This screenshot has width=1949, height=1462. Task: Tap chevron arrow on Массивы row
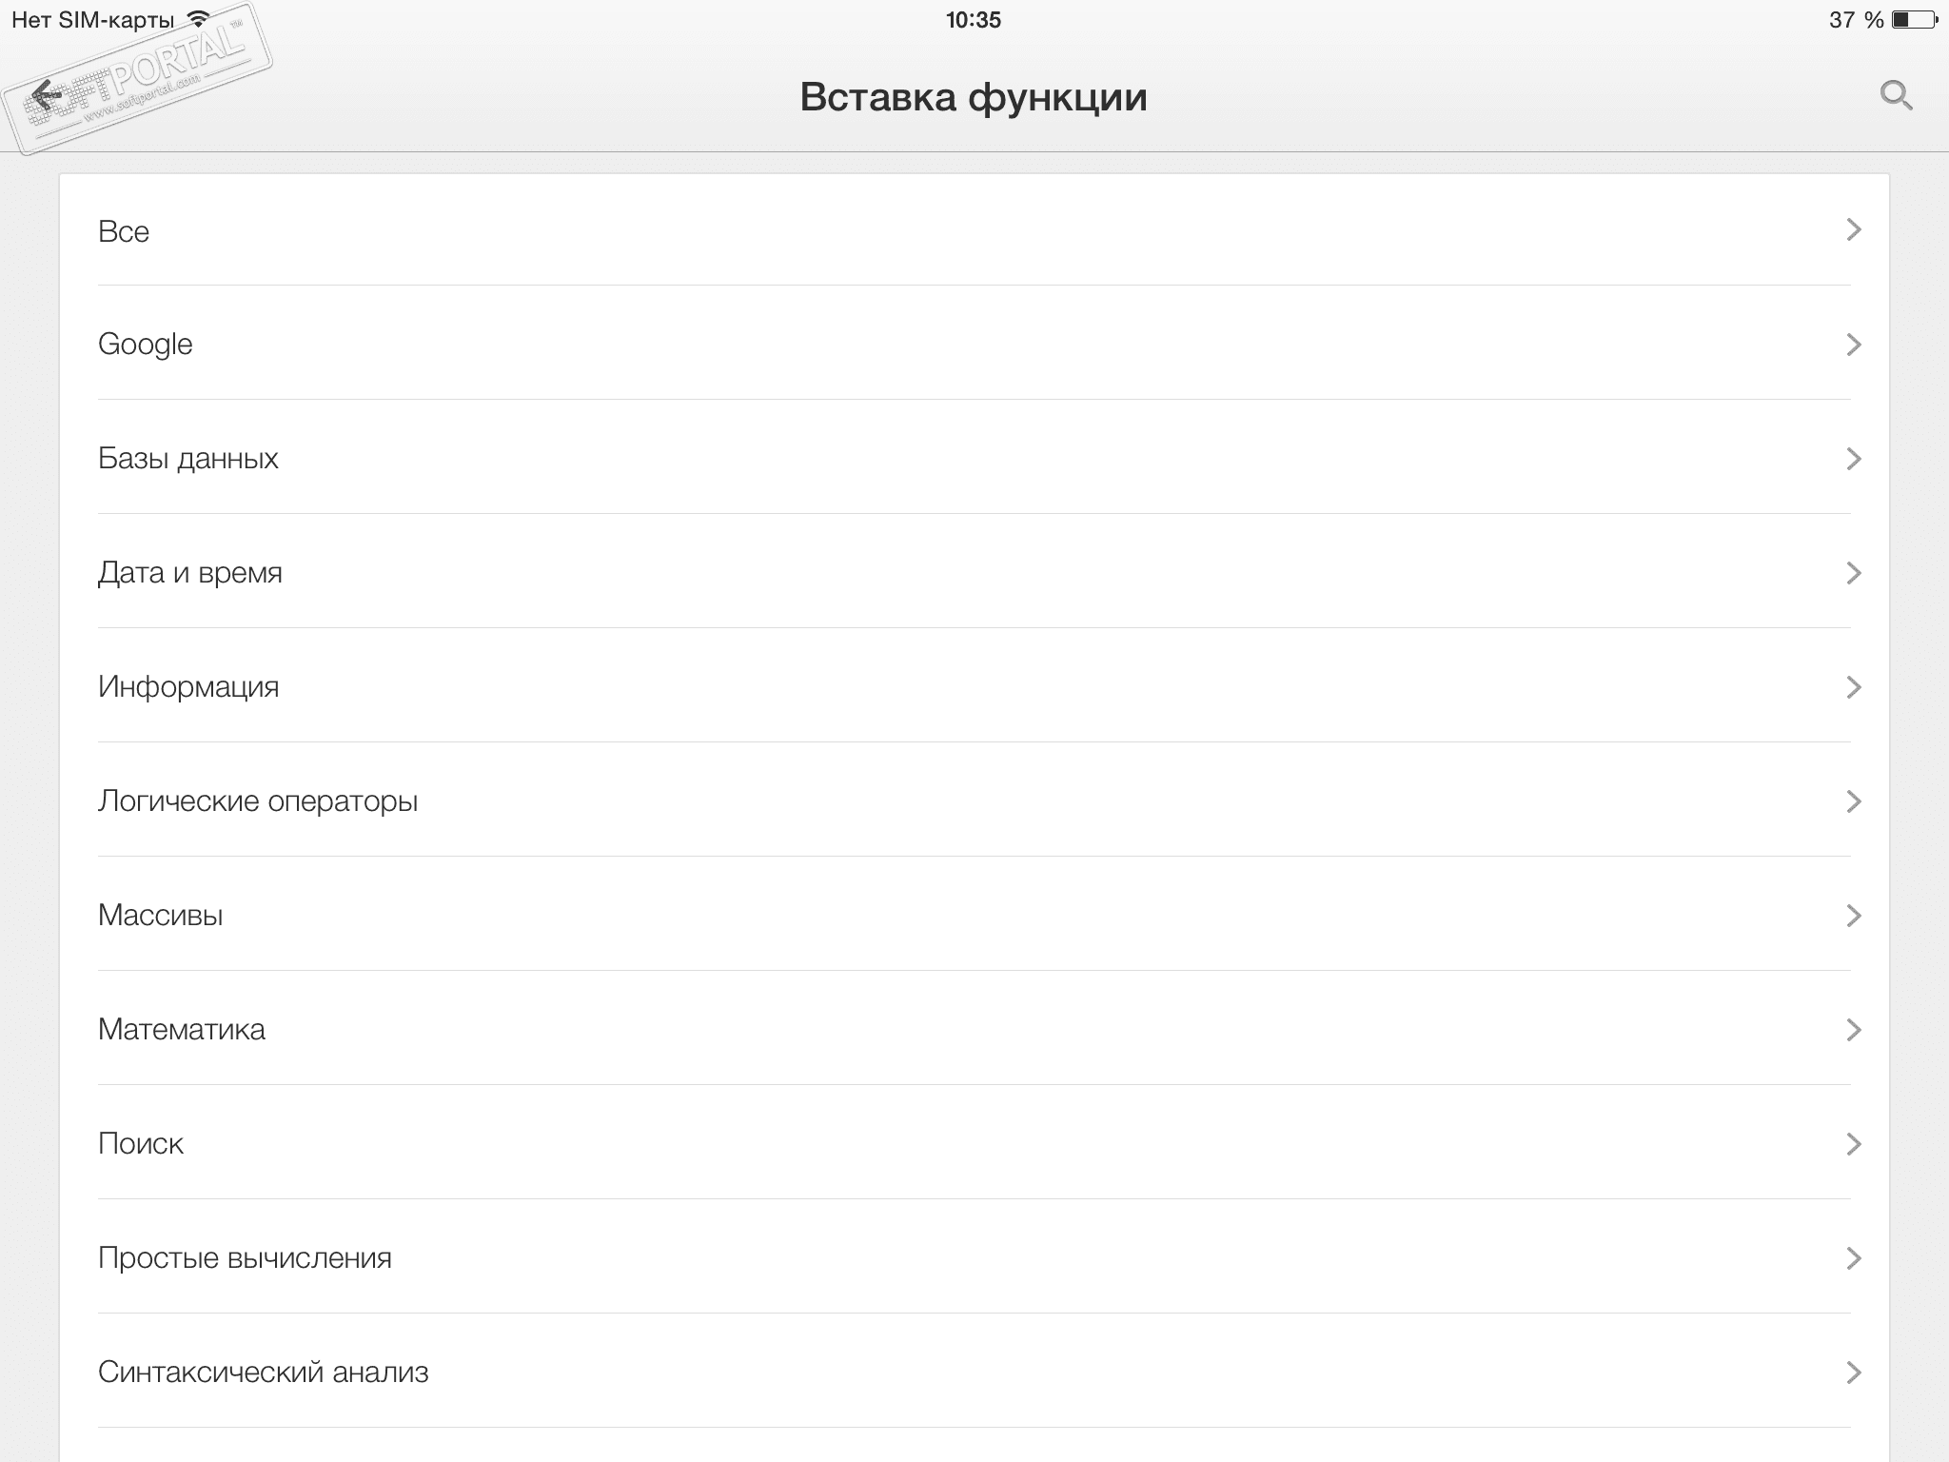click(1853, 916)
